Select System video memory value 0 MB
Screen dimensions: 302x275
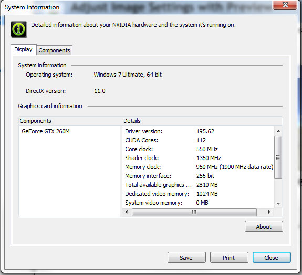point(202,203)
